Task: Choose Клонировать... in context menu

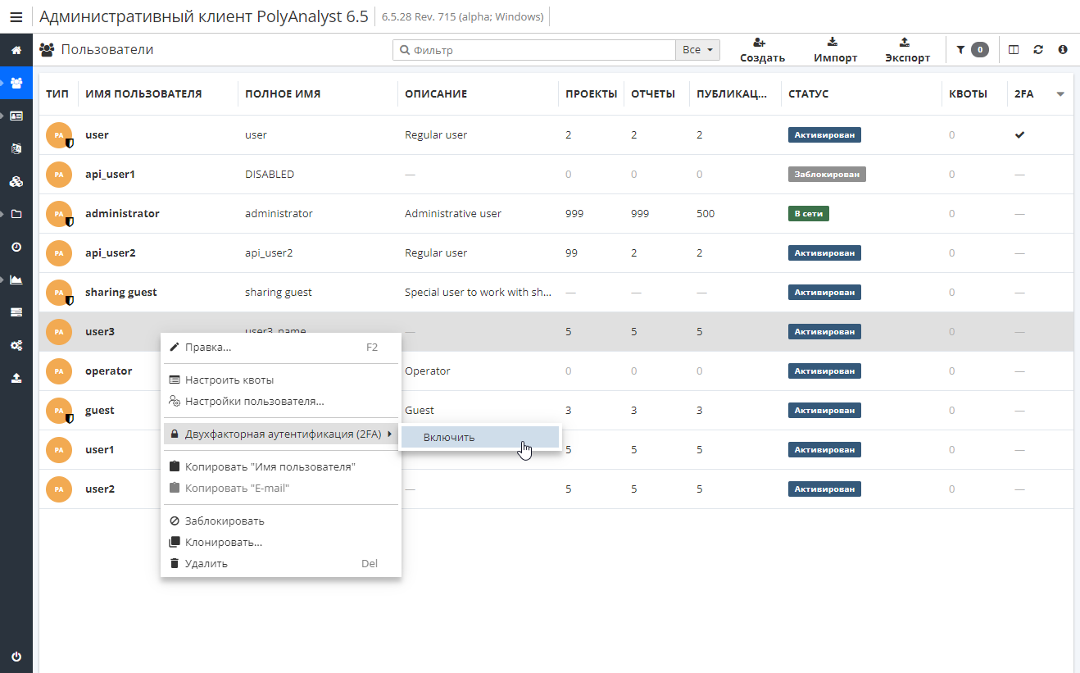Action: pos(280,543)
